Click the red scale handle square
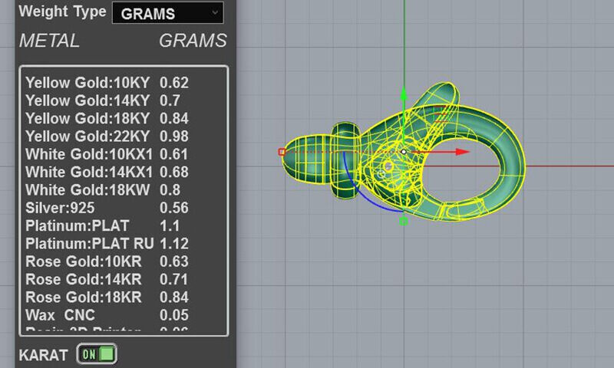614x368 pixels. tap(282, 152)
